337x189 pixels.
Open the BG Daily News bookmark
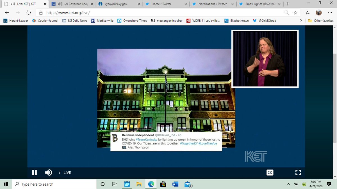[75, 20]
